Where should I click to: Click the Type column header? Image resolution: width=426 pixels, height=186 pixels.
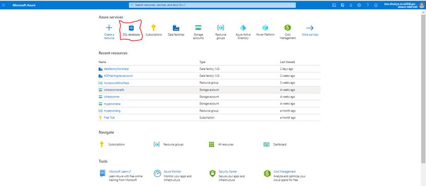tap(203, 62)
